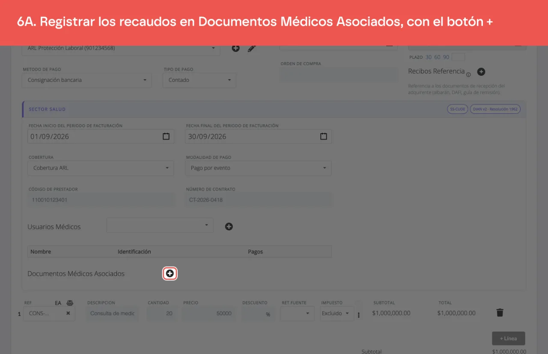548x354 pixels.
Task: Click the + Línea button
Action: (x=509, y=338)
